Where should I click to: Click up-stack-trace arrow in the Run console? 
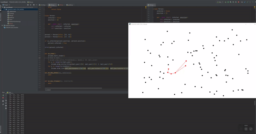(x=6, y=95)
